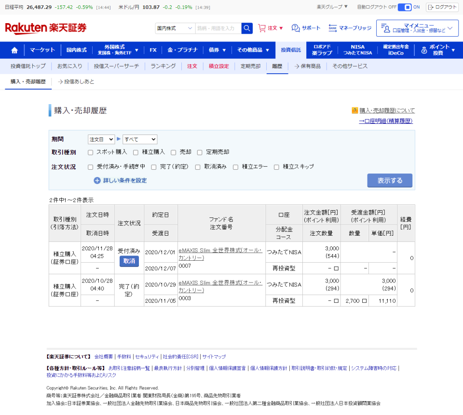Click 詳しい条件を設定 link

click(x=125, y=181)
